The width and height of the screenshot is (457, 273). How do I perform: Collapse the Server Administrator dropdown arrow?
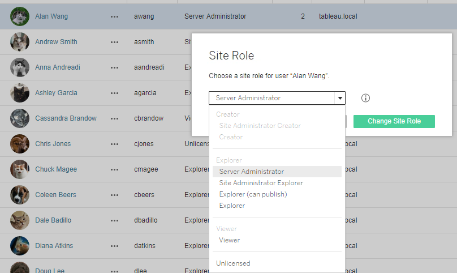[x=340, y=98]
